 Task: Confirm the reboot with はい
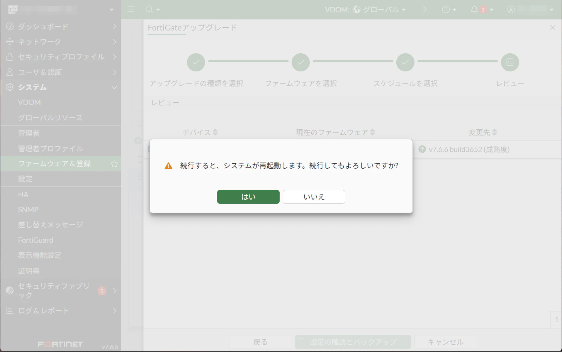(248, 197)
